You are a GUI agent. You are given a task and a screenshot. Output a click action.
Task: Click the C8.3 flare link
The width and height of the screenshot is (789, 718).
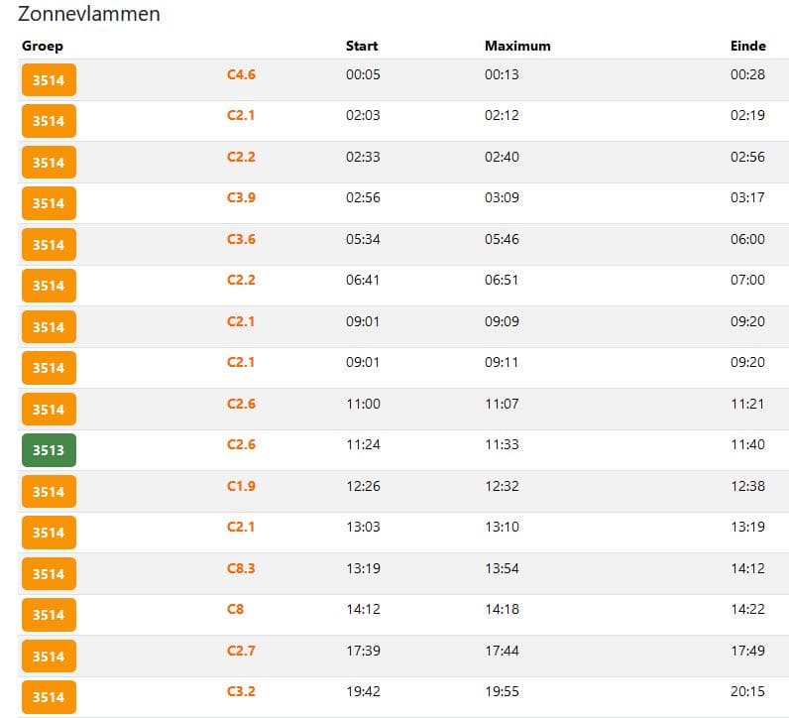click(241, 567)
